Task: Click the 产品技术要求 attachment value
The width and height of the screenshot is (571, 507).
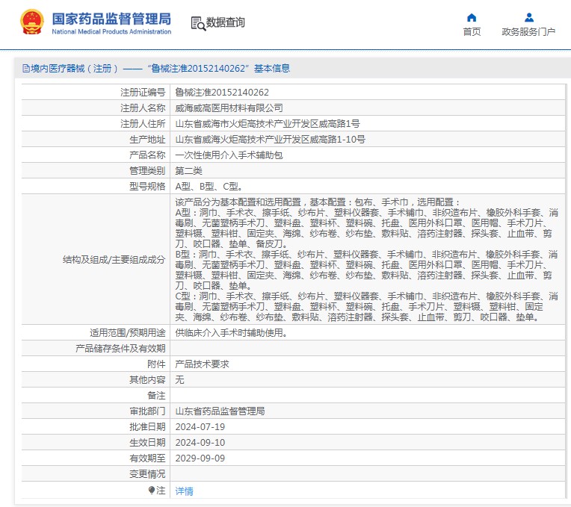Action: coord(202,364)
